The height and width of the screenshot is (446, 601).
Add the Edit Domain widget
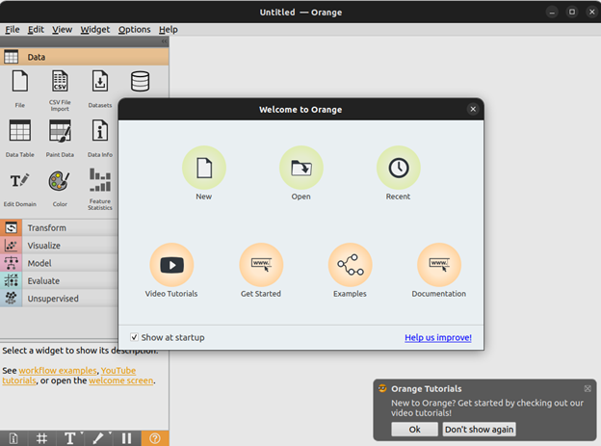coord(20,188)
